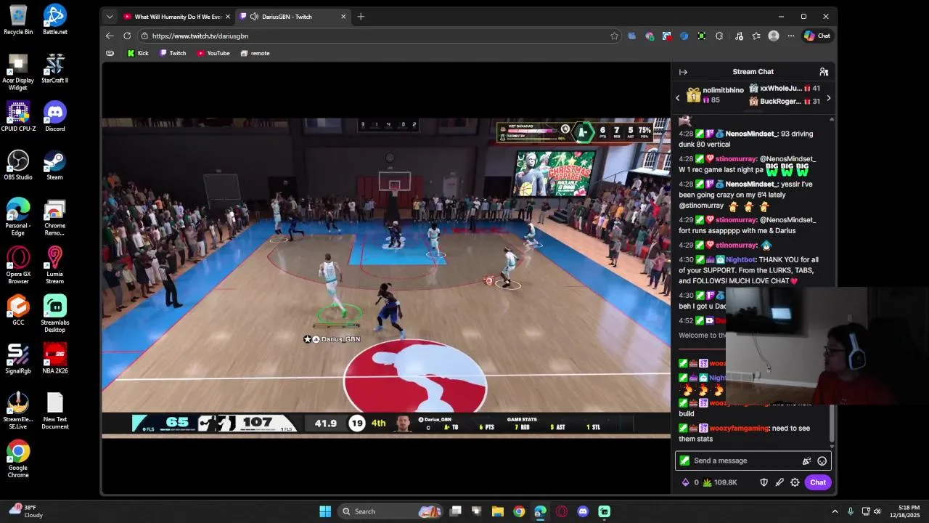The height and width of the screenshot is (523, 929).
Task: Open the browser profile avatar
Action: pos(774,36)
